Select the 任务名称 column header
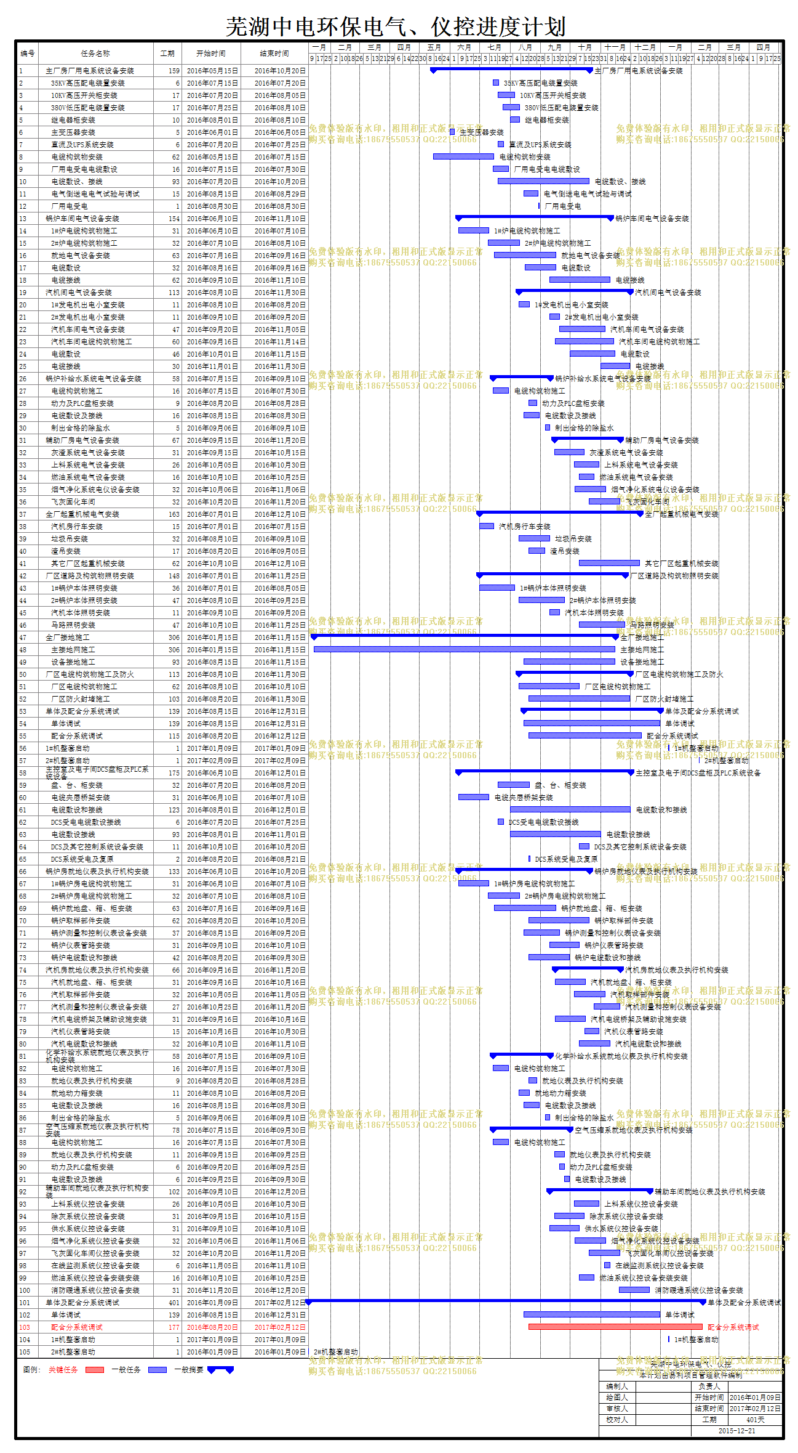 [x=95, y=54]
